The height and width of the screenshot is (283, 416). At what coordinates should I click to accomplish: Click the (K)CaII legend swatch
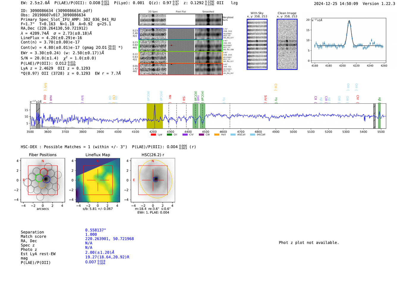pyautogui.click(x=233, y=135)
